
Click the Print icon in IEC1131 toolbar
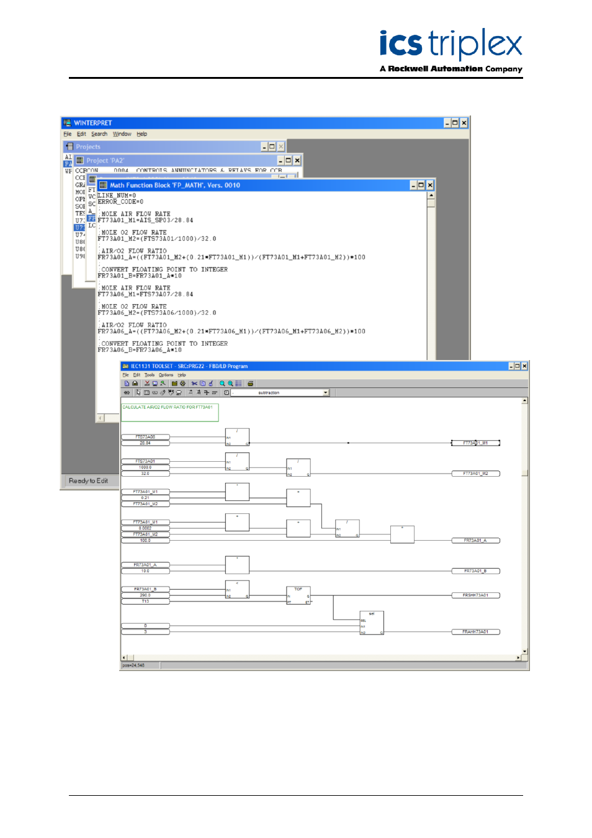[x=251, y=383]
